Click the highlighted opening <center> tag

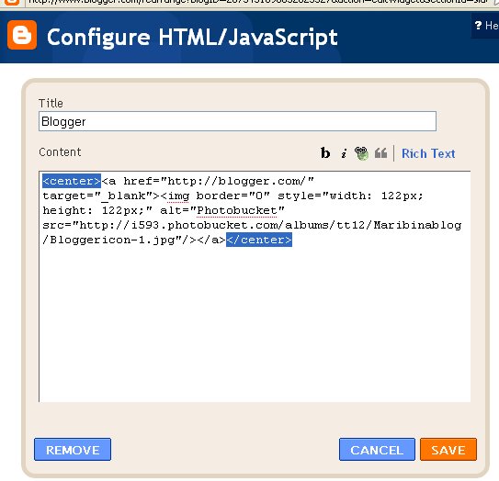72,181
